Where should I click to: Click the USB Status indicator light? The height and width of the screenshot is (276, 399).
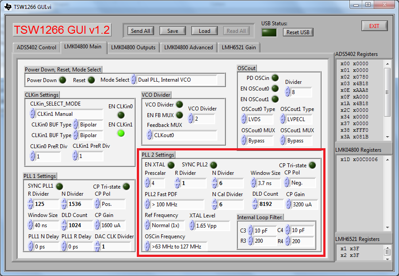pos(269,32)
